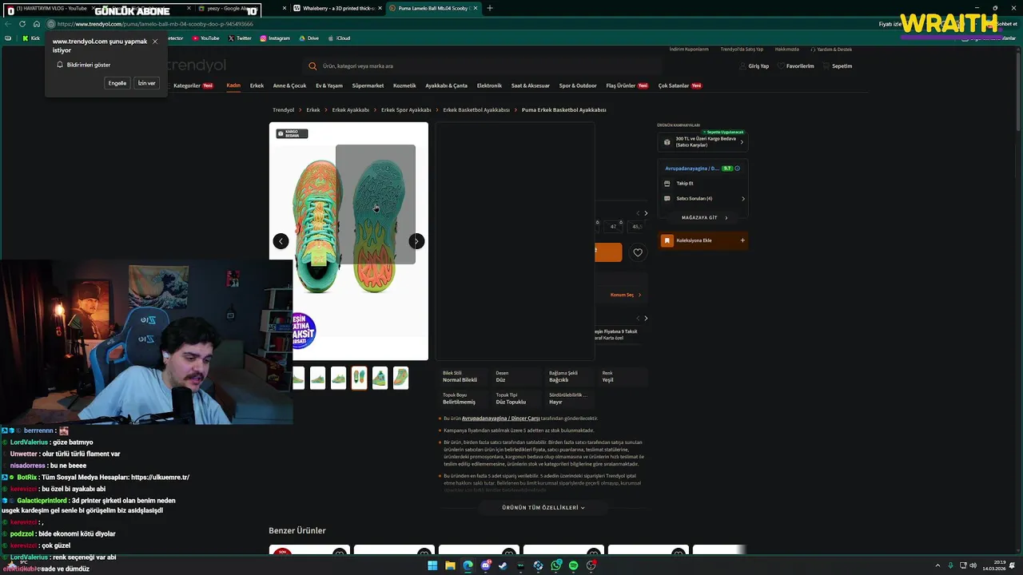1023x575 pixels.
Task: Select the Elektronik category
Action: [489, 85]
